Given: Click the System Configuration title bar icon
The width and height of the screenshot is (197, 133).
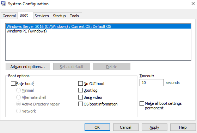Looking at the screenshot, I should coord(3,4).
